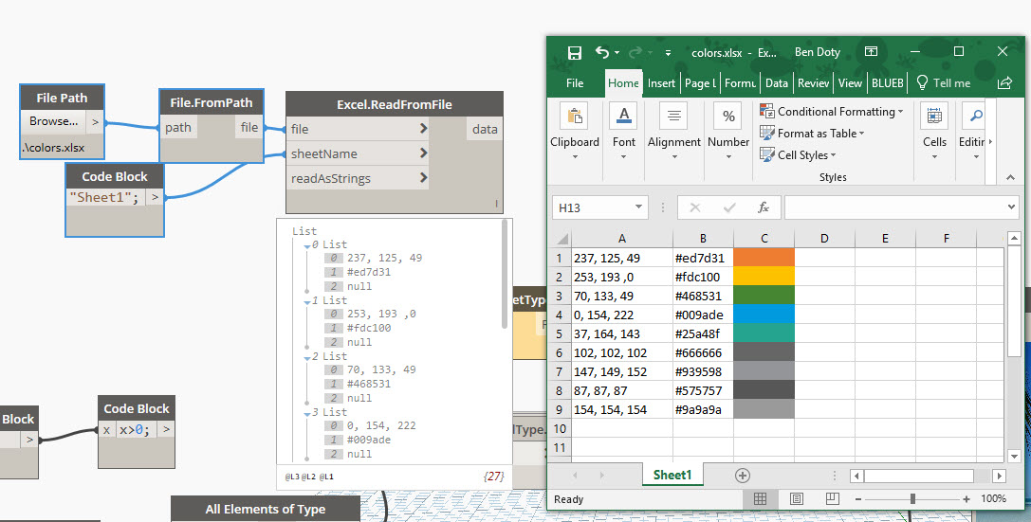
Task: Switch to Normal view in status bar
Action: 761,498
